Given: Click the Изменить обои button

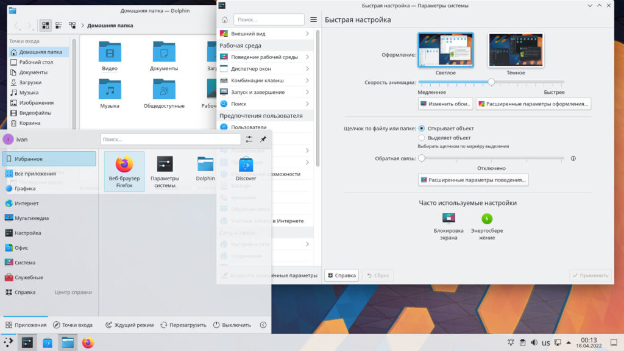Looking at the screenshot, I should point(445,104).
